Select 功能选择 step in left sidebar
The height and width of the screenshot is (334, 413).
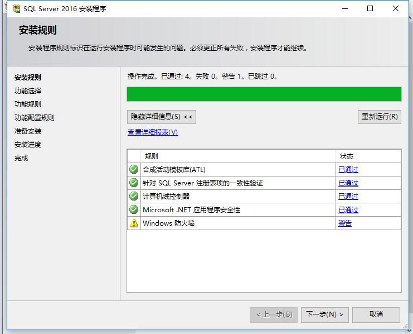(28, 90)
